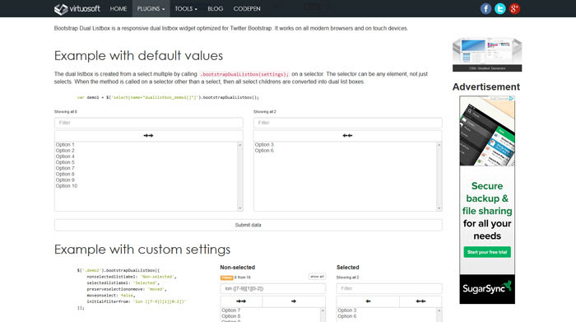
Task: Select Option 5 in left listbox
Action: [x=65, y=162]
